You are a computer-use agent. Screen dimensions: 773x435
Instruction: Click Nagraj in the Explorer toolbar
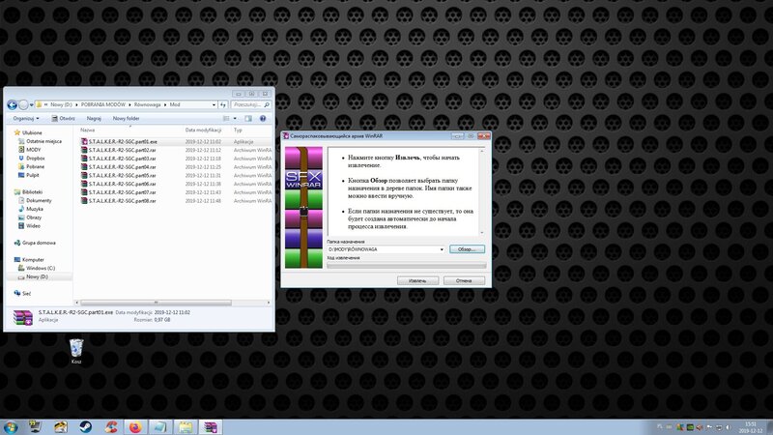point(94,118)
